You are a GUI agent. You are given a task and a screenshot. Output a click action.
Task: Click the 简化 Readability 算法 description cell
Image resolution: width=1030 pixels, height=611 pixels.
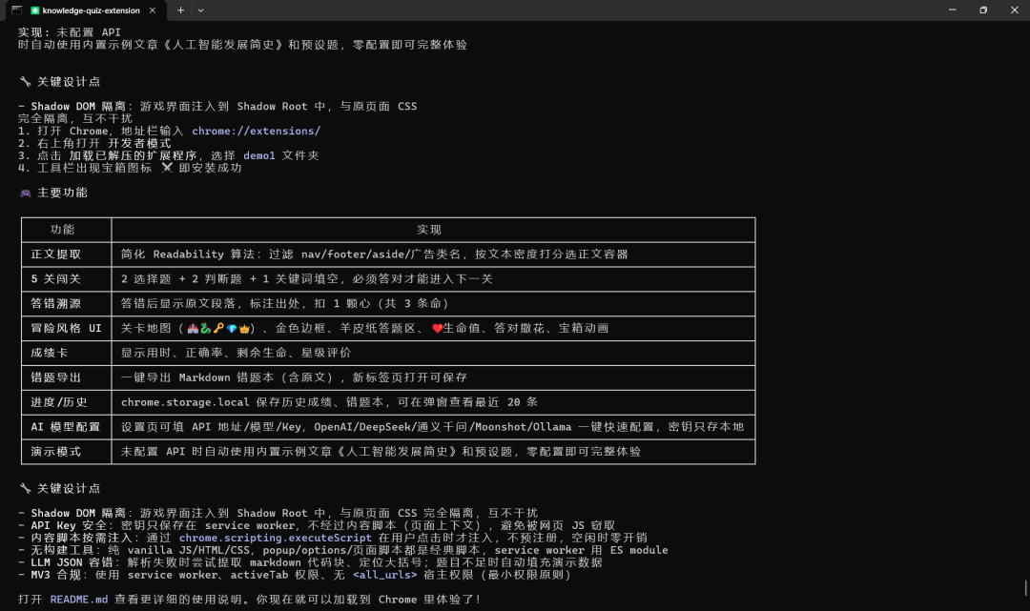(434, 255)
